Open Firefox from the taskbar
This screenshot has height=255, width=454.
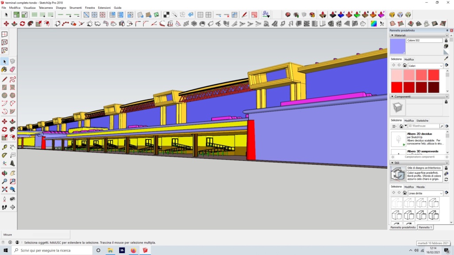point(133,251)
